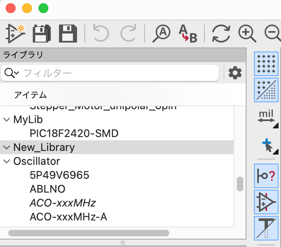Click the panel splitter handle dot
The width and height of the screenshot is (281, 247).
[x=123, y=243]
